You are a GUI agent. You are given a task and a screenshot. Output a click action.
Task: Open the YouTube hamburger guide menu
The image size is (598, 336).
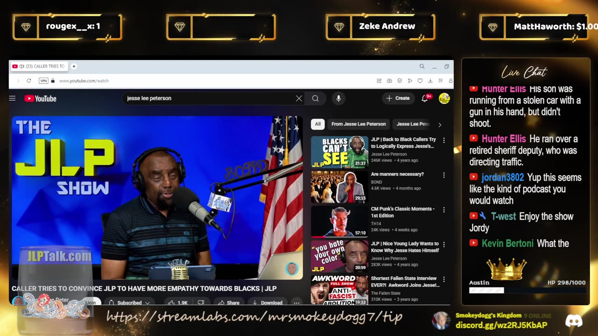tap(12, 98)
